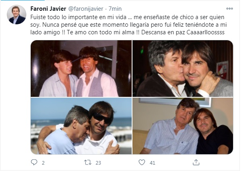Like the tweet with the heart icon
The image size is (241, 171).
[x=142, y=162]
